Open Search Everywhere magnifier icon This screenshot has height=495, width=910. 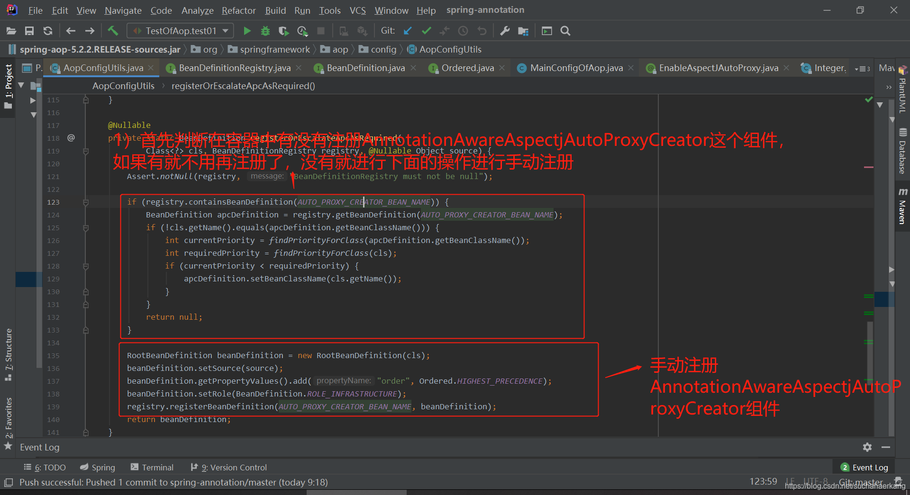click(565, 31)
